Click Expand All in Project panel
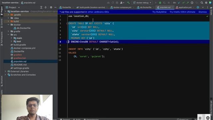This screenshot has height=120, width=213. click(x=41, y=7)
